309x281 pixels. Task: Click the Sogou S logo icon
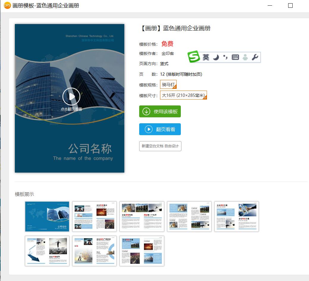[x=194, y=57]
